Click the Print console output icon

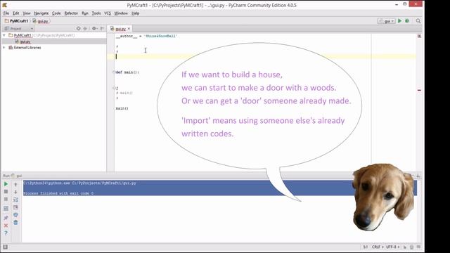[15, 215]
